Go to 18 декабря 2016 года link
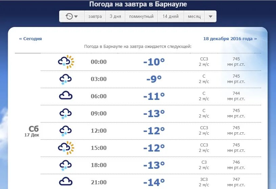Image resolution: width=276 pixels, height=189 pixels. point(230,39)
